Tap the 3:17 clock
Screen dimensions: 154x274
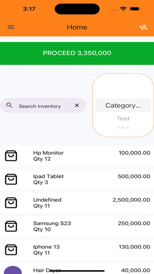point(29,9)
